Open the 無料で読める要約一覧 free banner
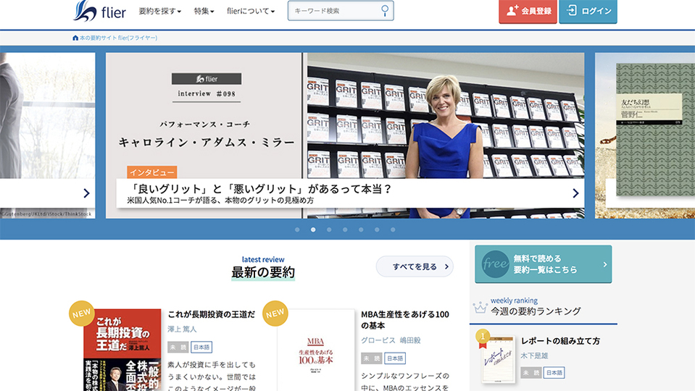Screen dimensions: 695x391 [x=544, y=264]
